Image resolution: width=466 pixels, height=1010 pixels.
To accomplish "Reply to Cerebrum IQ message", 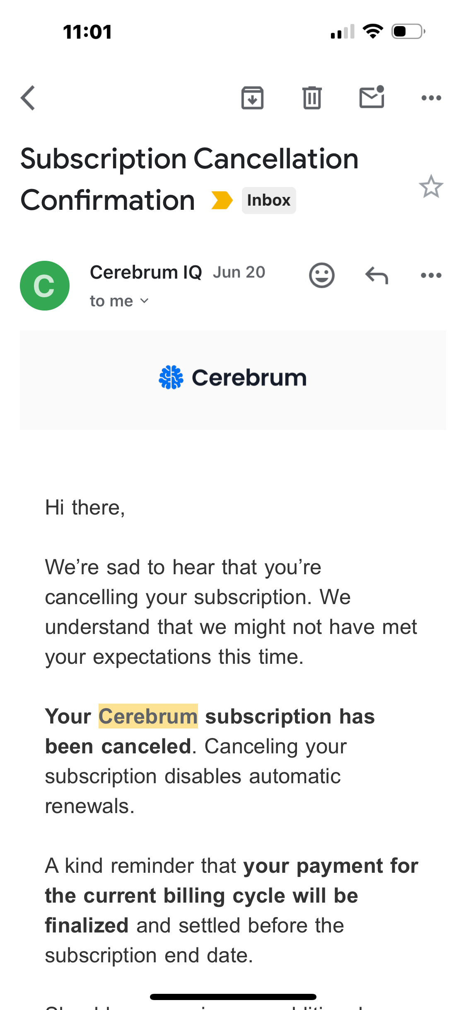I will pyautogui.click(x=377, y=275).
